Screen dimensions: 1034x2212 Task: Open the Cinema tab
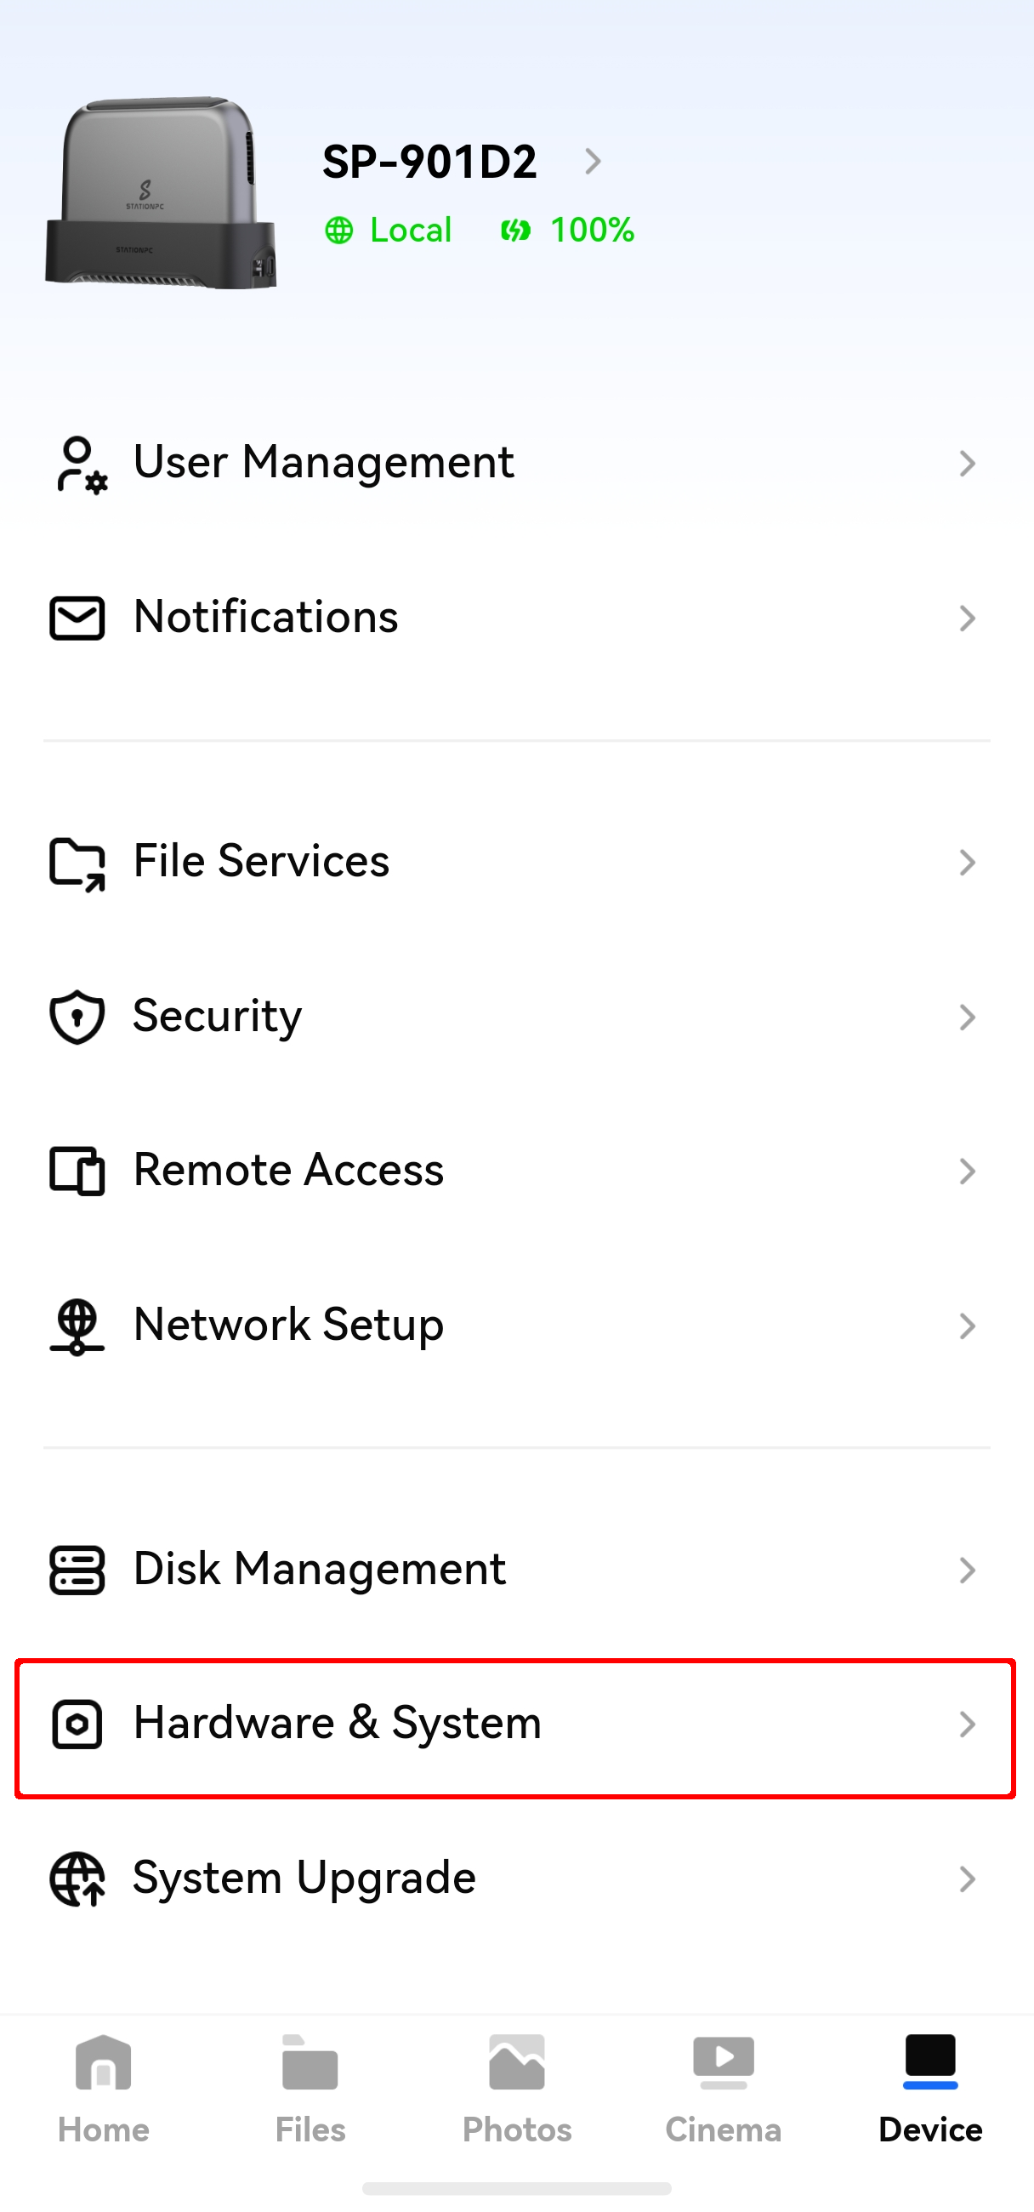(x=724, y=2089)
